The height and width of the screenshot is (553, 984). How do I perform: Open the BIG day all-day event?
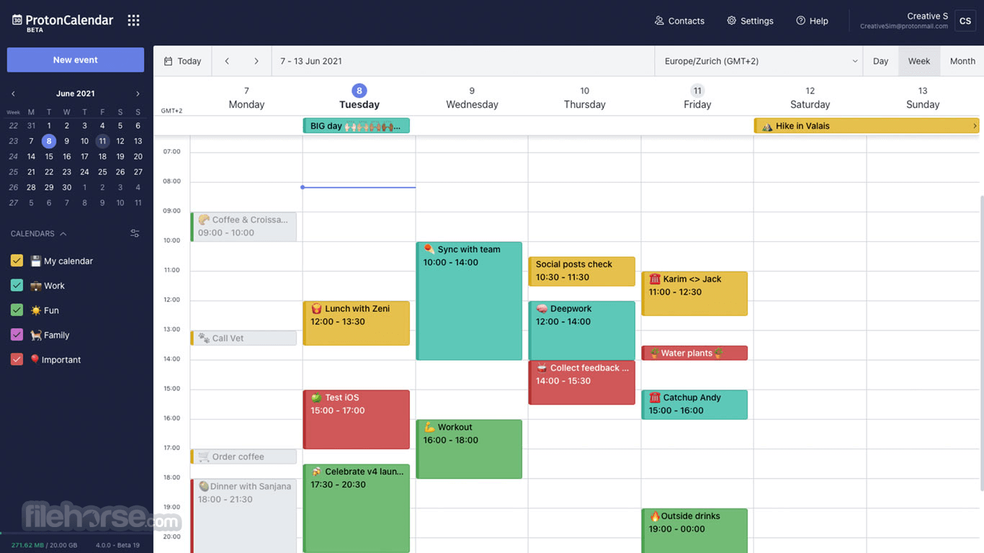point(356,126)
